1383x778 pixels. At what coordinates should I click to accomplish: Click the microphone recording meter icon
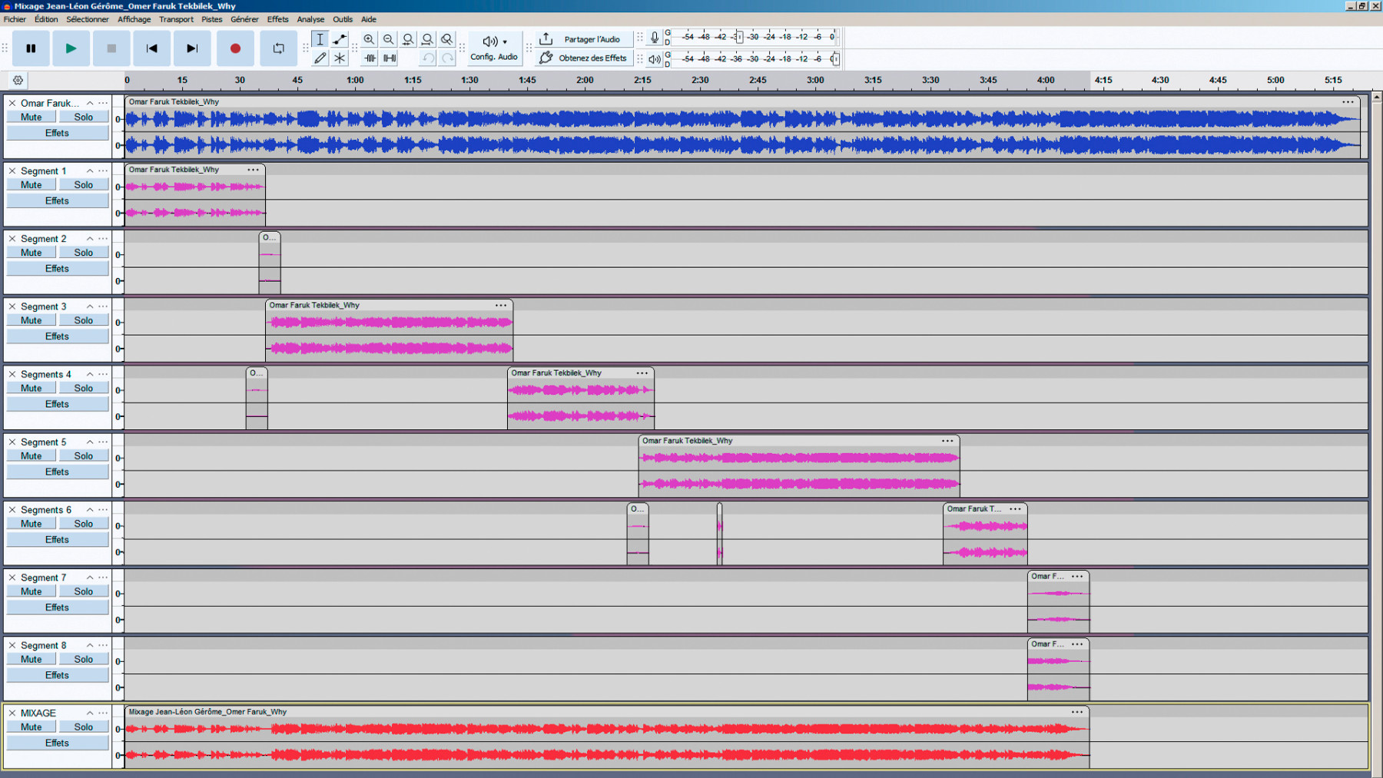point(654,35)
